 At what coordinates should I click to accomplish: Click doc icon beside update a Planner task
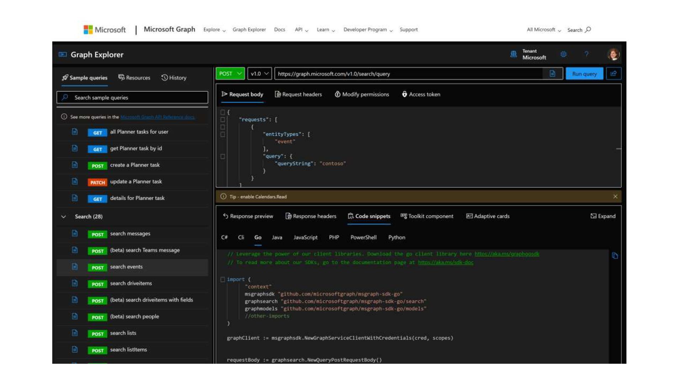[75, 181]
